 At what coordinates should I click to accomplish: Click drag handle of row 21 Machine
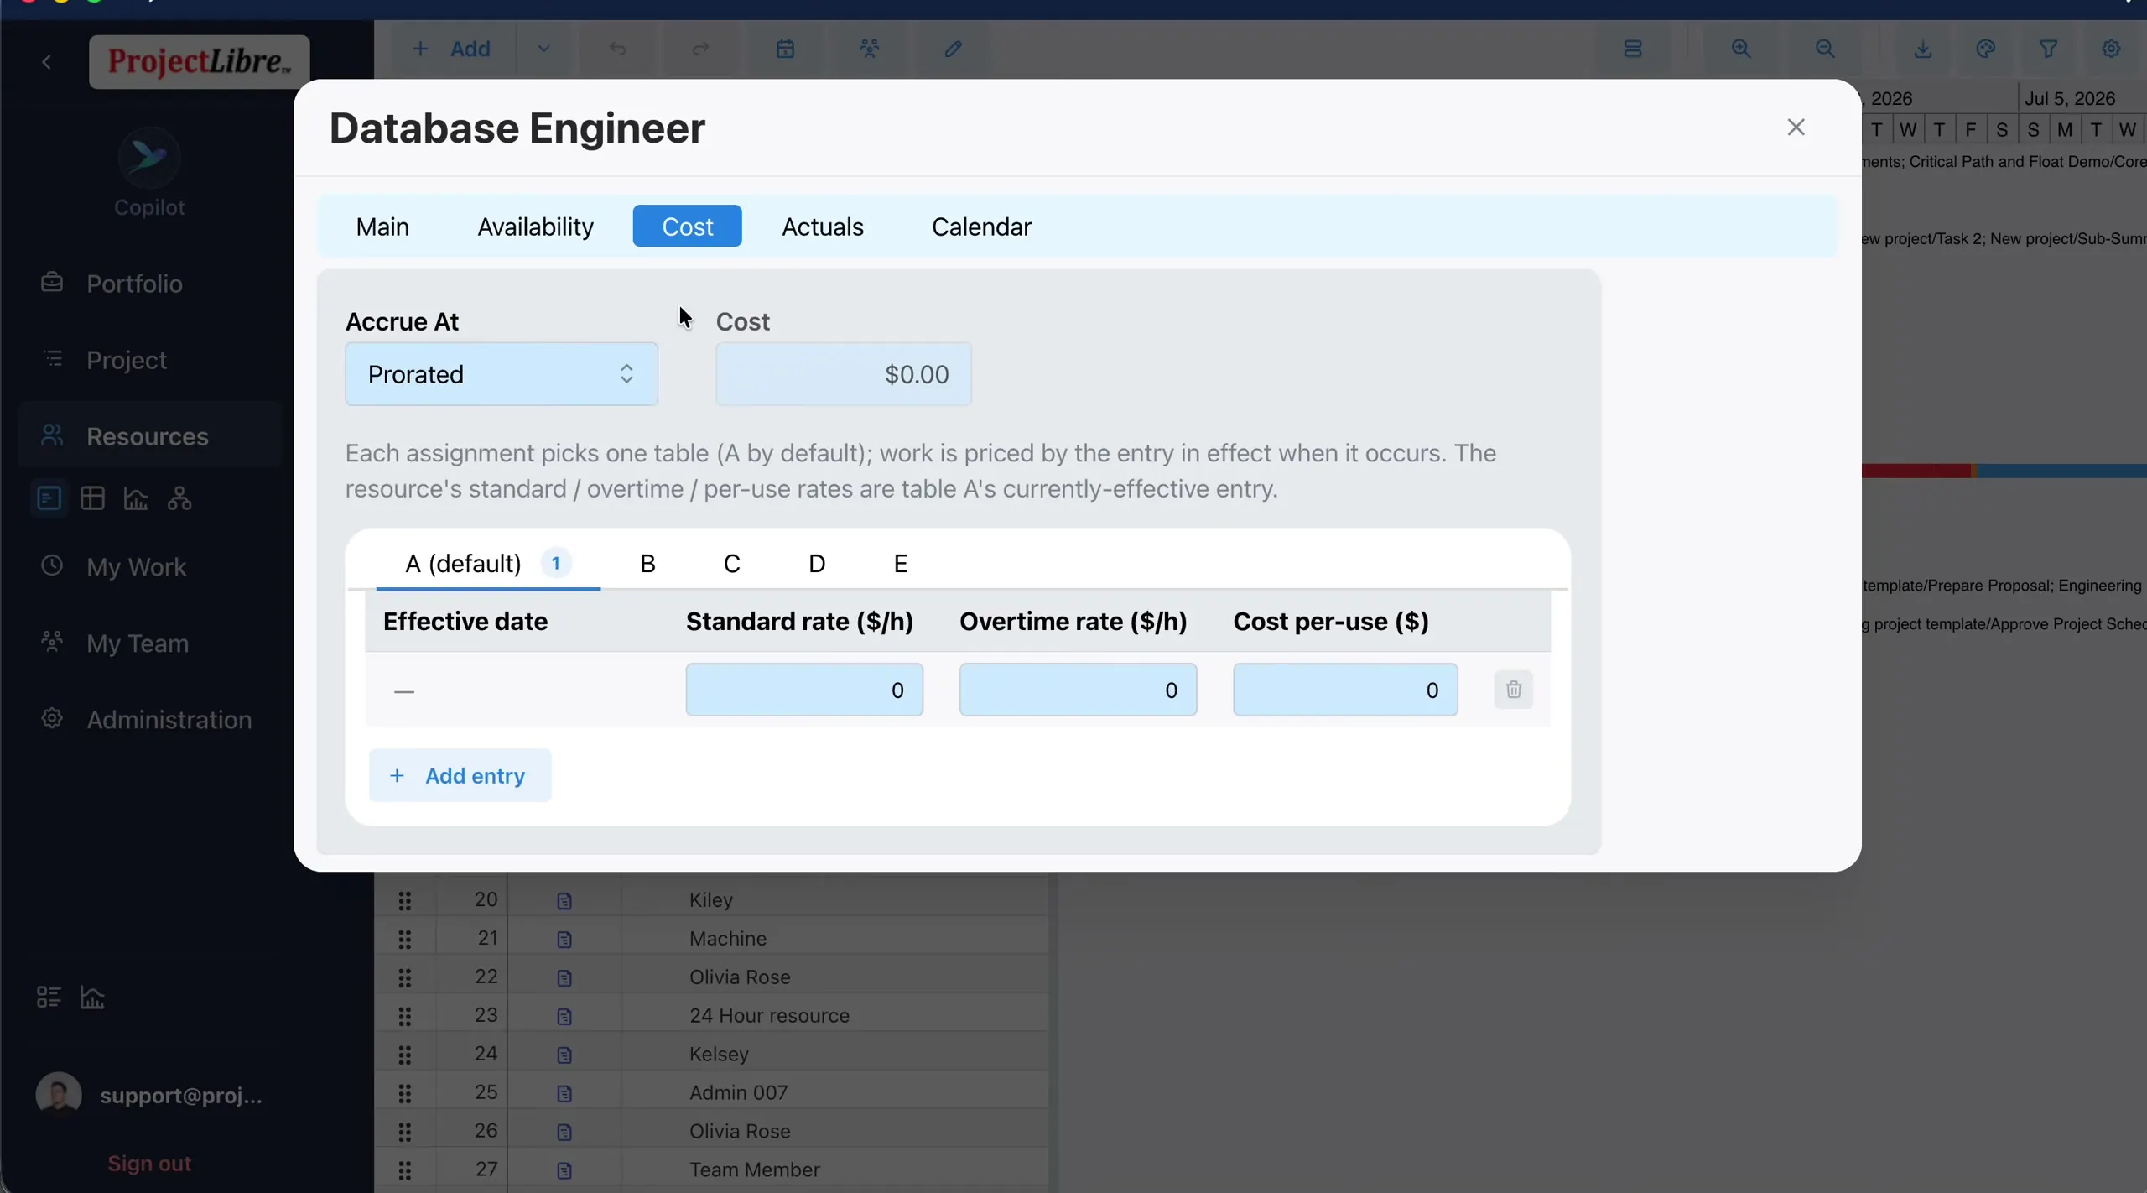pos(405,939)
